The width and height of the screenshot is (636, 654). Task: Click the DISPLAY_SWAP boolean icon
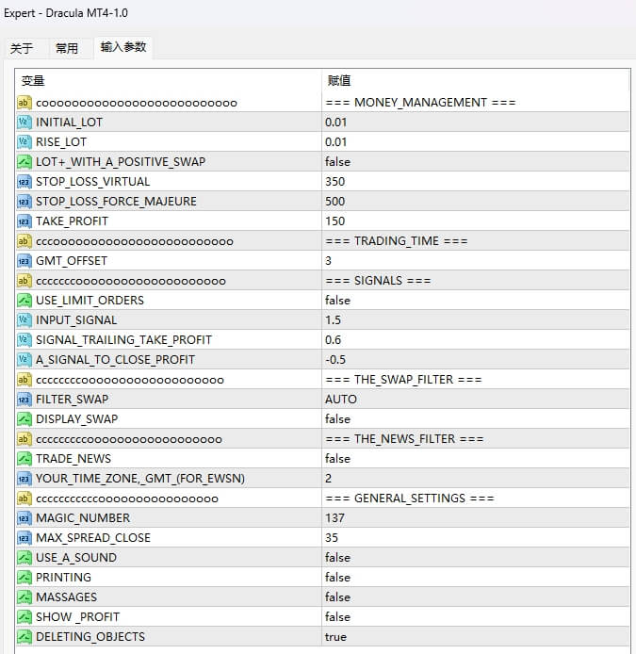(x=24, y=419)
